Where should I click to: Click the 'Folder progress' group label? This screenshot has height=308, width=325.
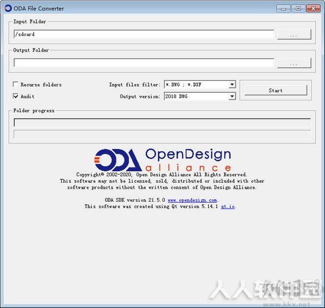point(34,111)
